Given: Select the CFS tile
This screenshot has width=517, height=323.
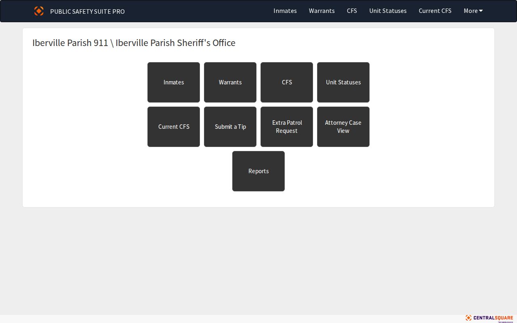Looking at the screenshot, I should click(287, 82).
